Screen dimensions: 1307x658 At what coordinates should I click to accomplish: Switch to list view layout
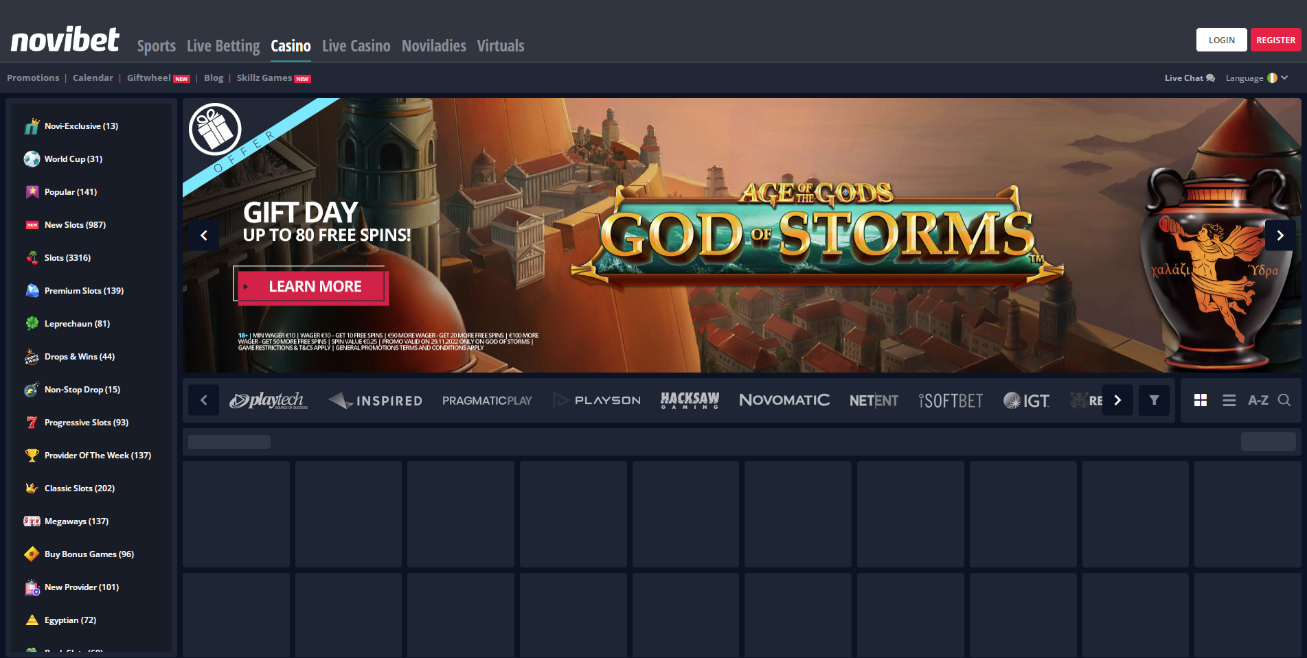tap(1229, 400)
